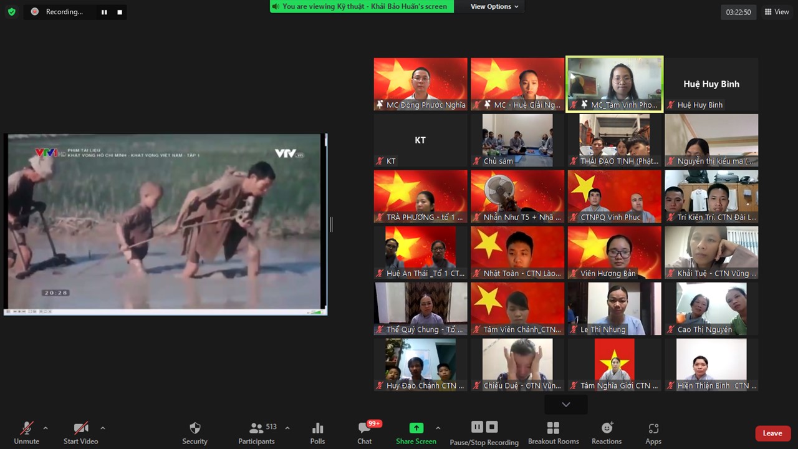Click the pin icon on MC Đồng Phước Nghĩa
The height and width of the screenshot is (449, 798).
(380, 105)
